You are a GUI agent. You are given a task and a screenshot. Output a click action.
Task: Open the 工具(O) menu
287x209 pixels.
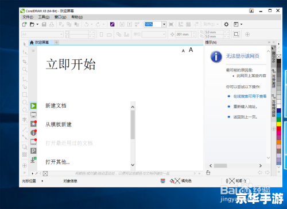pyautogui.click(x=44, y=17)
